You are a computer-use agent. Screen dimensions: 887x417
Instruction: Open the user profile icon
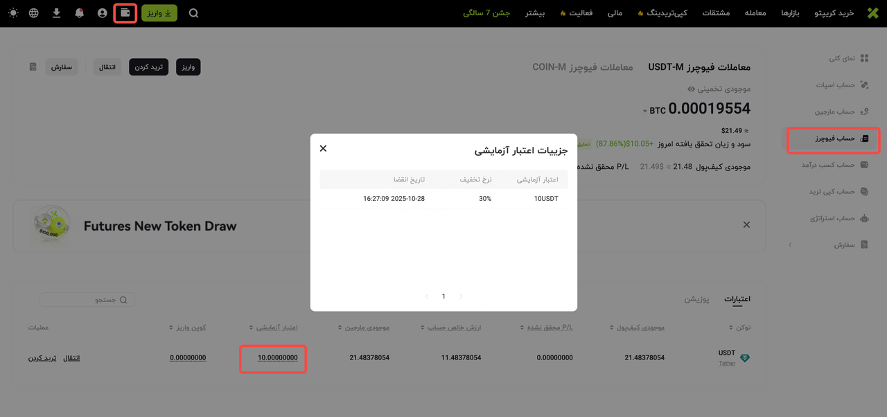(103, 13)
